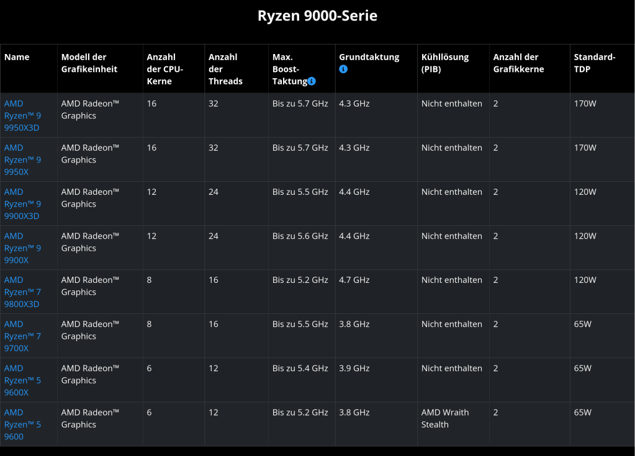Click the info icon below Grundtaktung
The width and height of the screenshot is (635, 456).
tap(343, 69)
